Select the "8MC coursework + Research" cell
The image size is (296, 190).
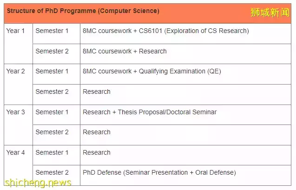[125, 51]
